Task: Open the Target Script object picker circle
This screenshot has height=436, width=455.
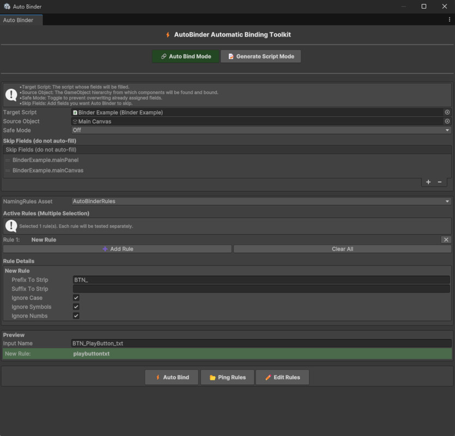Action: pyautogui.click(x=447, y=112)
